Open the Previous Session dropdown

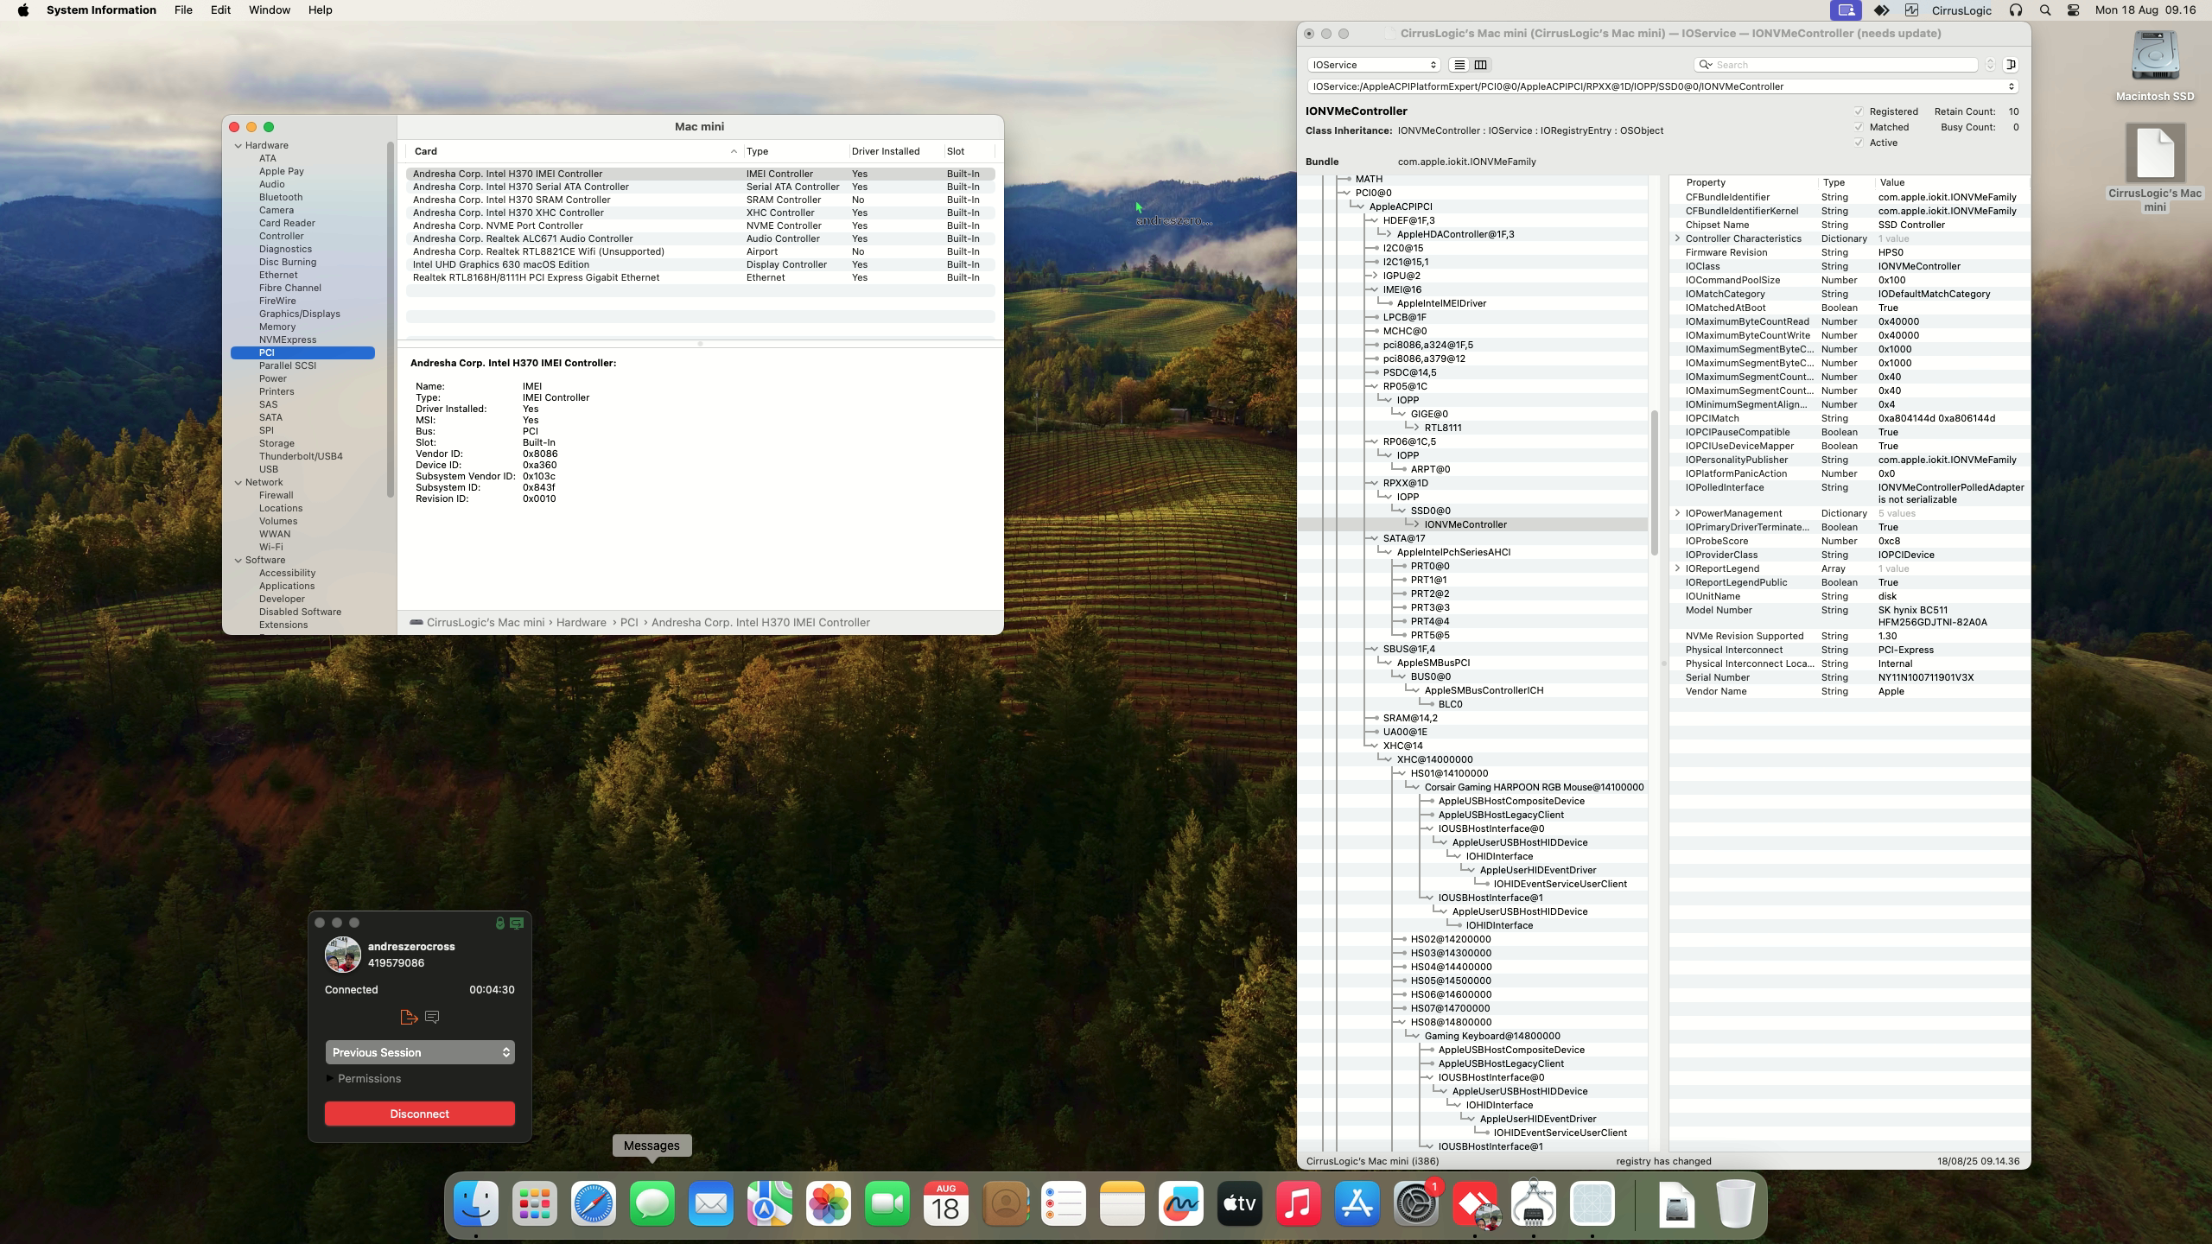pyautogui.click(x=420, y=1052)
